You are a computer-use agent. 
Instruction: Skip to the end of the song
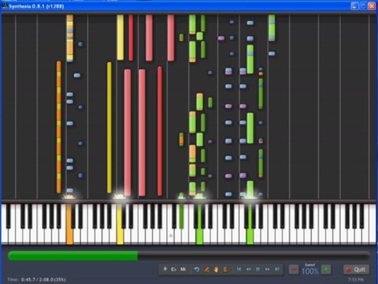tap(277, 269)
